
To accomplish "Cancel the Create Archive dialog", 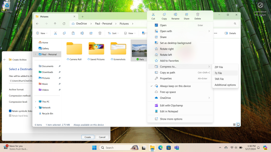I will (102, 137).
